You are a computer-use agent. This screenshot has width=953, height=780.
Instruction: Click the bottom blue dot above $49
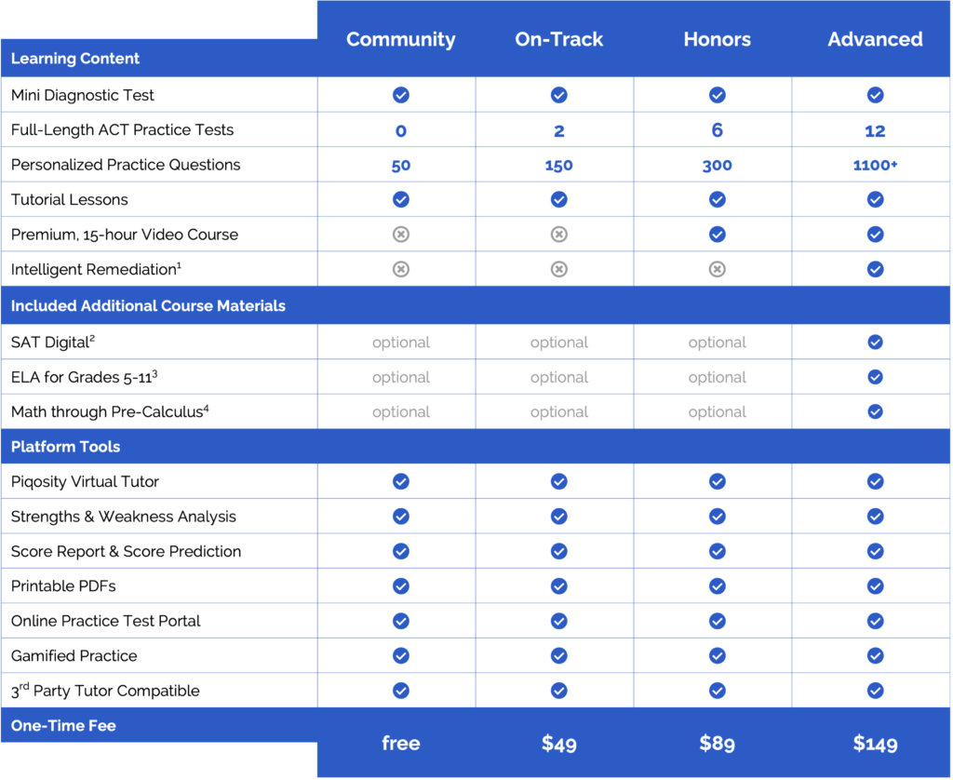tap(558, 691)
